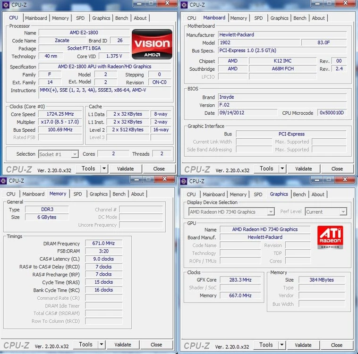Open Tools dropdown arrow in Graphics window
The image size is (358, 354).
282,345
